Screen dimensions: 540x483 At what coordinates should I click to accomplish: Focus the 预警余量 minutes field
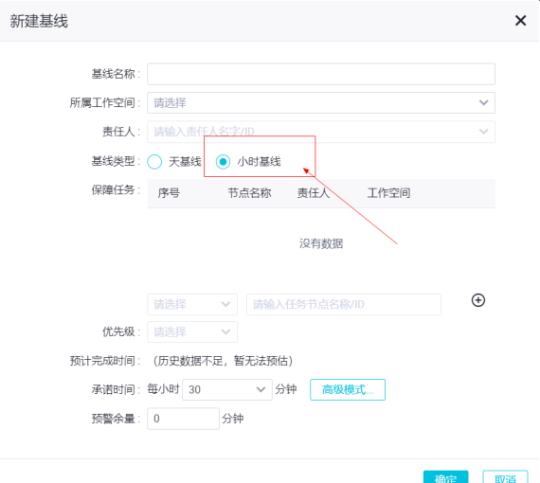pos(183,419)
